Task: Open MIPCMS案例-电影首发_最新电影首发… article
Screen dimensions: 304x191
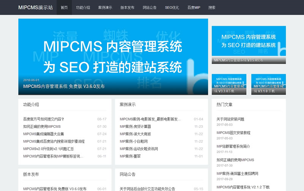Action: pos(150,119)
